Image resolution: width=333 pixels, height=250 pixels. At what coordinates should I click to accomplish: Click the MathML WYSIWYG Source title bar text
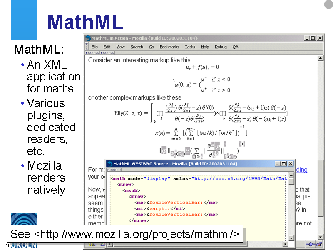pyautogui.click(x=175, y=164)
